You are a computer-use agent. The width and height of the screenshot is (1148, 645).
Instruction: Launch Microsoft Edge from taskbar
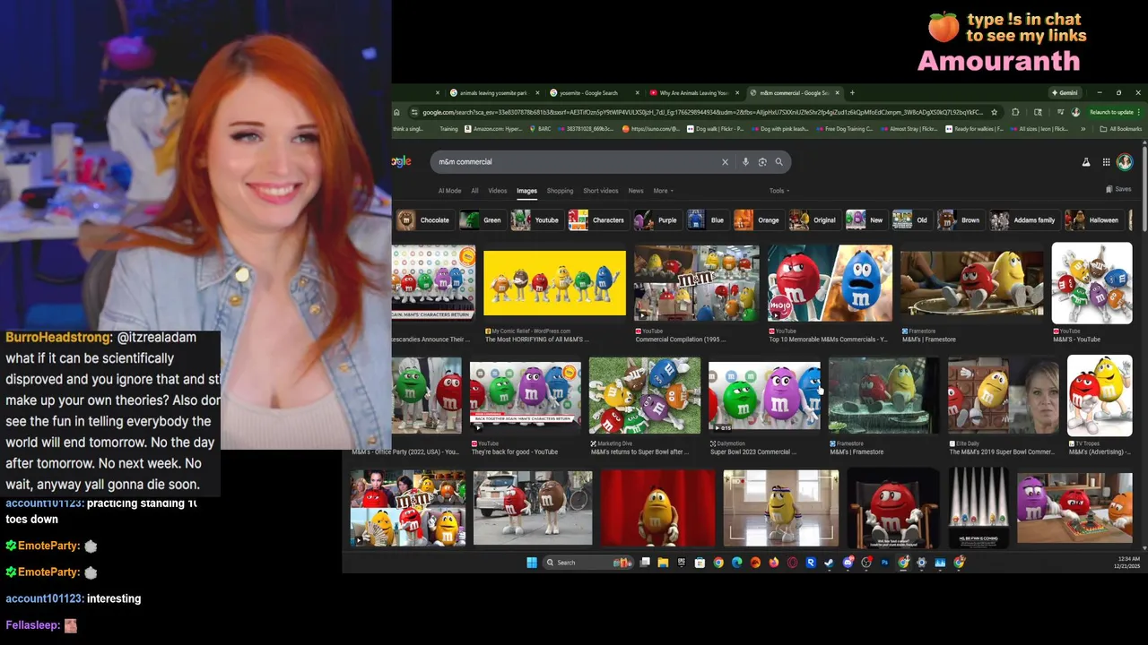point(736,563)
